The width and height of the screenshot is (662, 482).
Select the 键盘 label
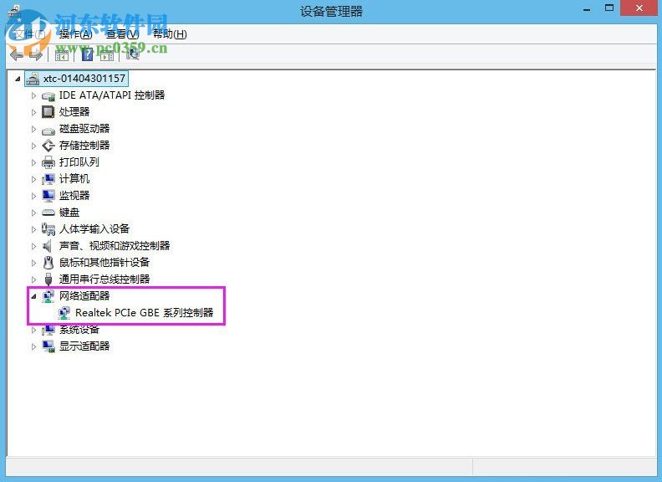pyautogui.click(x=69, y=213)
